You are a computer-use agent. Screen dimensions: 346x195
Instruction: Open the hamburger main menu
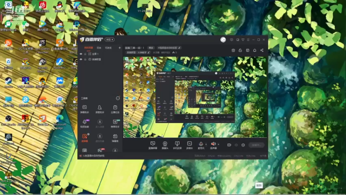point(248,40)
